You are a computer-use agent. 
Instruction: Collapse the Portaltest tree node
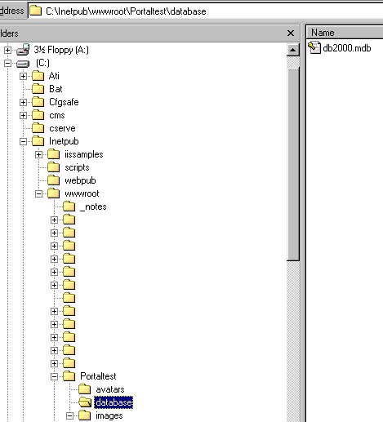[54, 376]
